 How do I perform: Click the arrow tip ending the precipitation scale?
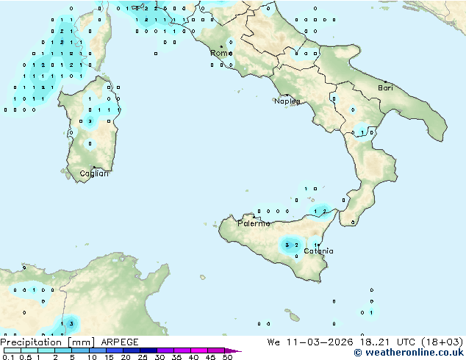(x=238, y=351)
